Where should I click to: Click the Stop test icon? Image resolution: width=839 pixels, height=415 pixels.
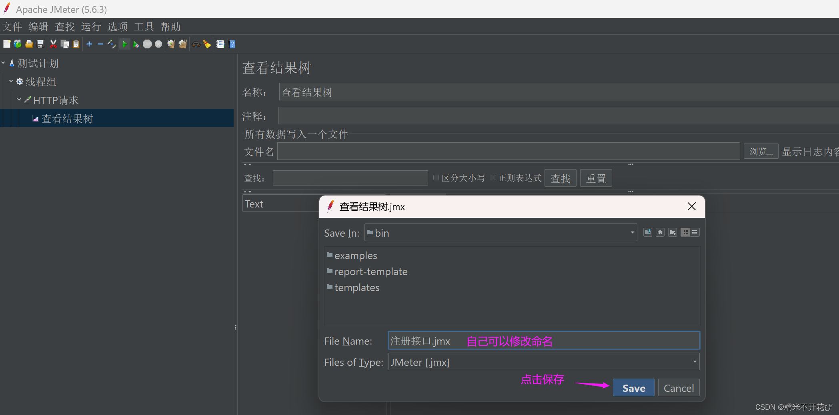(x=147, y=44)
